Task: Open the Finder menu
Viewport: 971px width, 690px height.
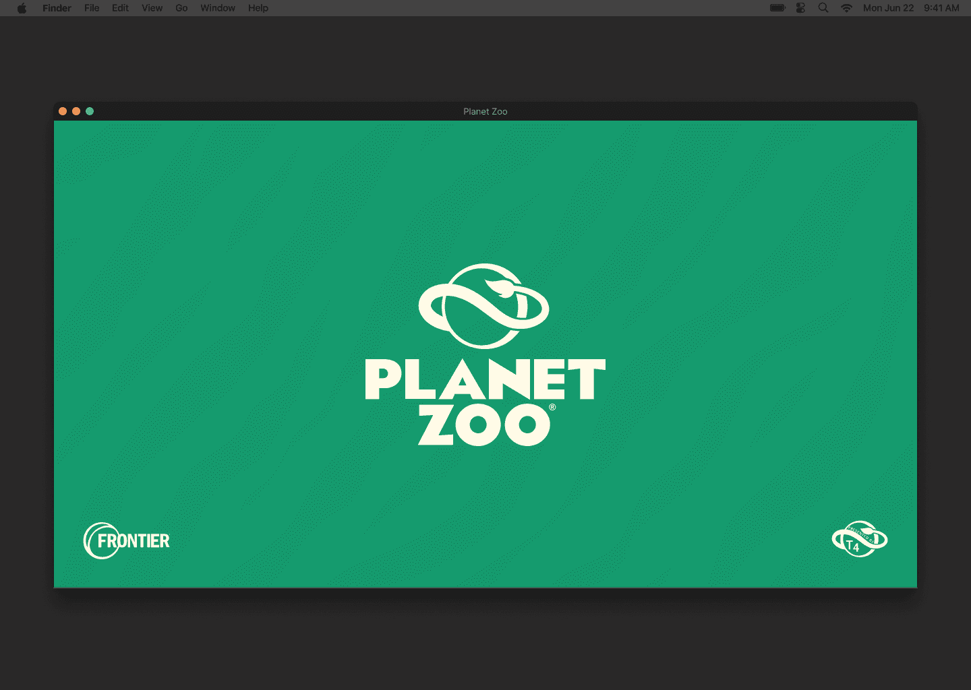Action: [x=57, y=8]
